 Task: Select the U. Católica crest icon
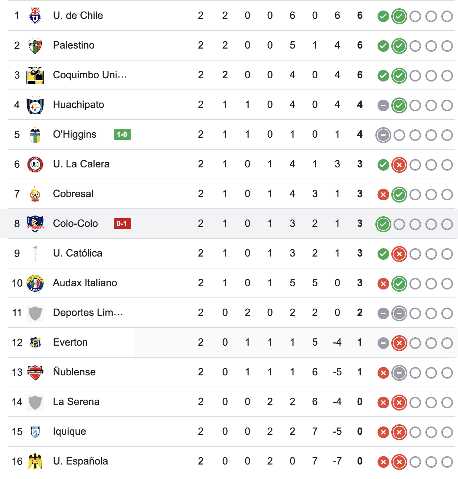click(x=35, y=253)
